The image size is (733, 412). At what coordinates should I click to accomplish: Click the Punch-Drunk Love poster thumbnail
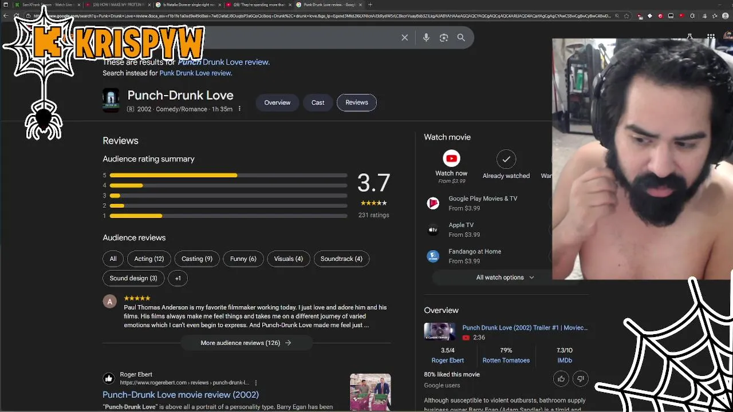tap(111, 100)
